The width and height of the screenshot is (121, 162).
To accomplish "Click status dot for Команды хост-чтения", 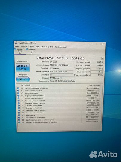I will [19, 106].
